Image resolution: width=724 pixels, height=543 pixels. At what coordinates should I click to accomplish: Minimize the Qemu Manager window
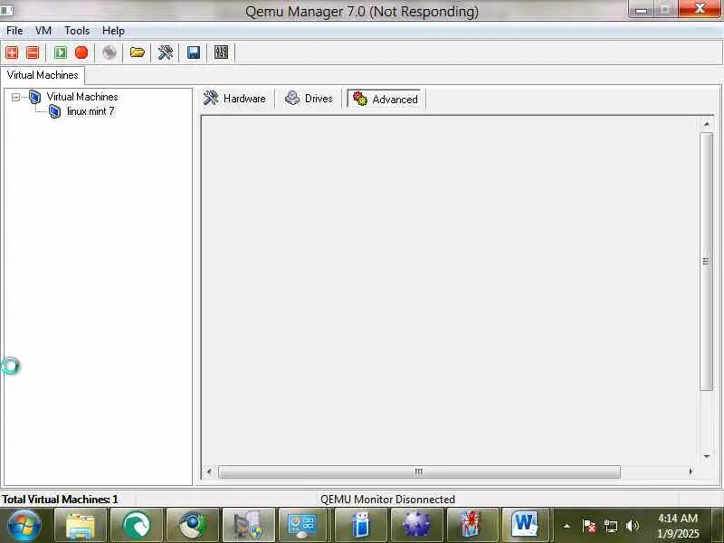642,9
